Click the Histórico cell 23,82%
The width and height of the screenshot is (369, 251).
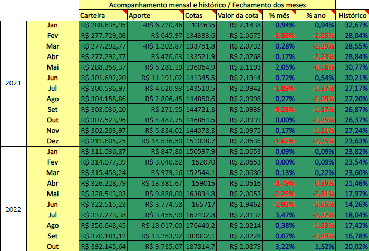pyautogui.click(x=352, y=152)
